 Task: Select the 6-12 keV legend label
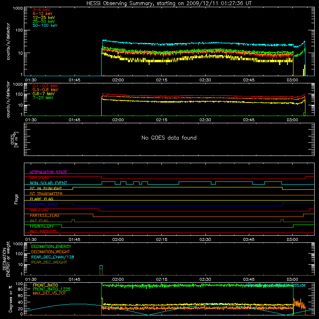point(43,14)
